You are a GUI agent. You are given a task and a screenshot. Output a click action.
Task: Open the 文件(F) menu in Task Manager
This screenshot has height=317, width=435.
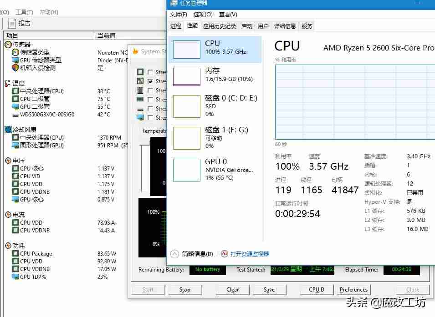(x=179, y=15)
